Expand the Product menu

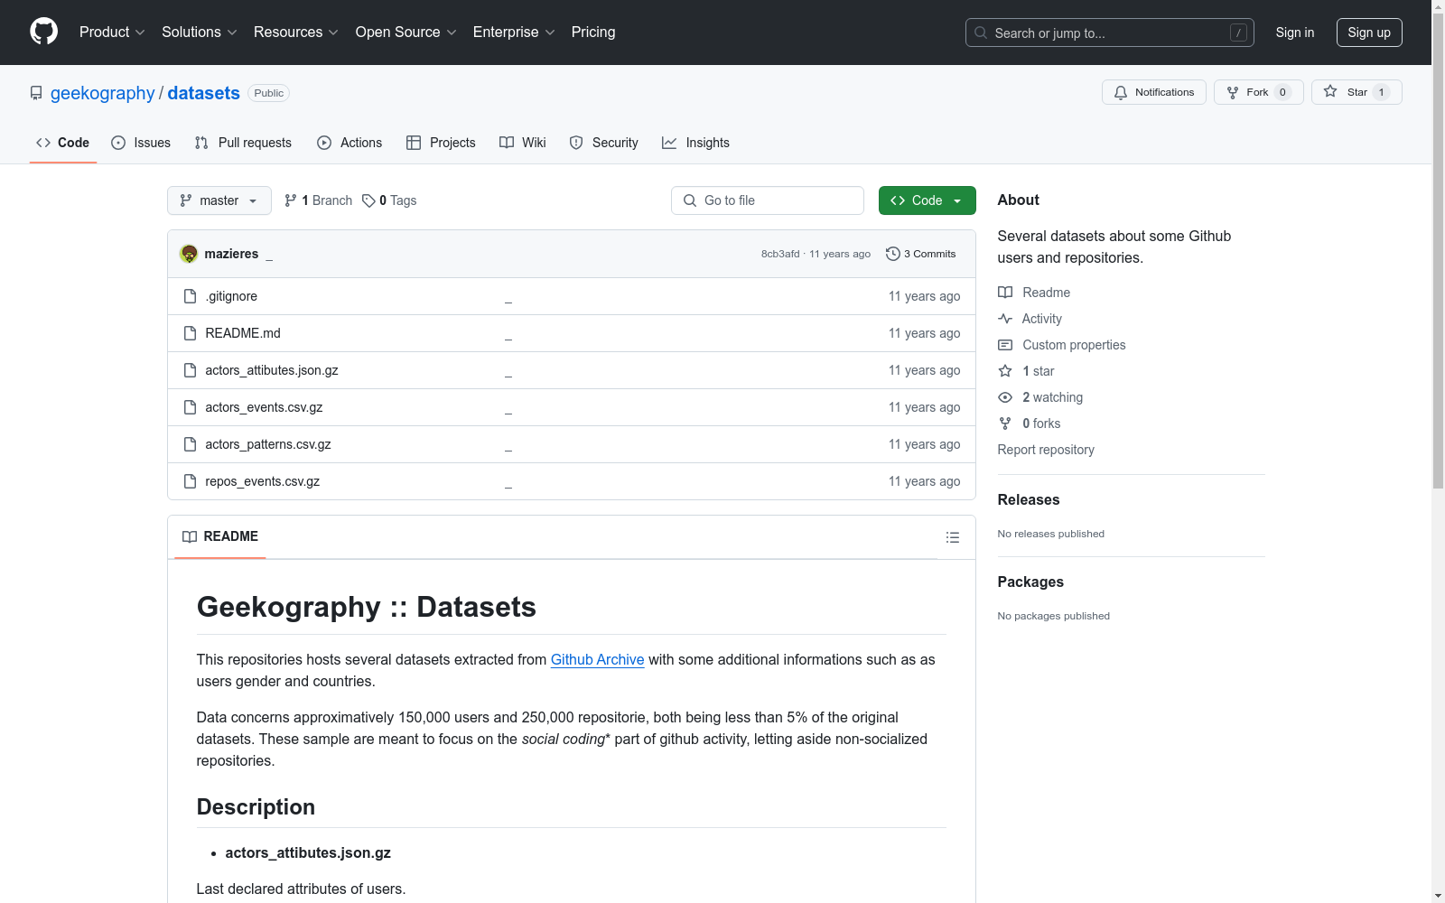[112, 32]
